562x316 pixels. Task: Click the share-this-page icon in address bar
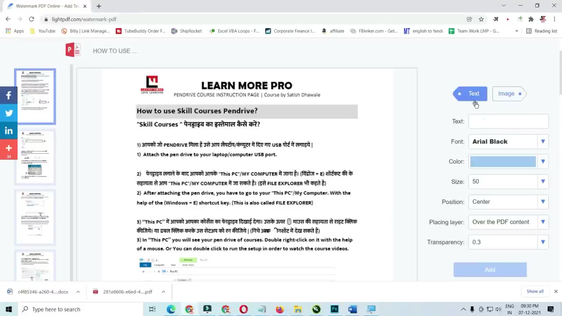(469, 19)
